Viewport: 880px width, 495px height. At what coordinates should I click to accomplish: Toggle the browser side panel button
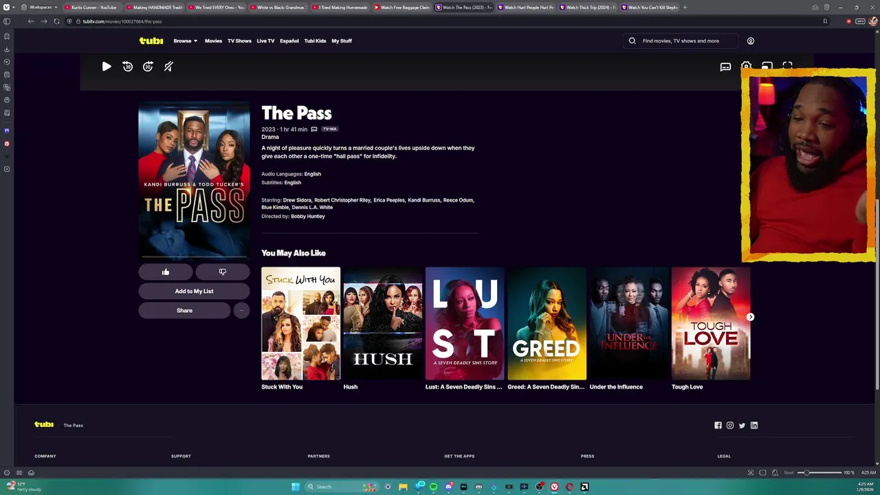(7, 21)
